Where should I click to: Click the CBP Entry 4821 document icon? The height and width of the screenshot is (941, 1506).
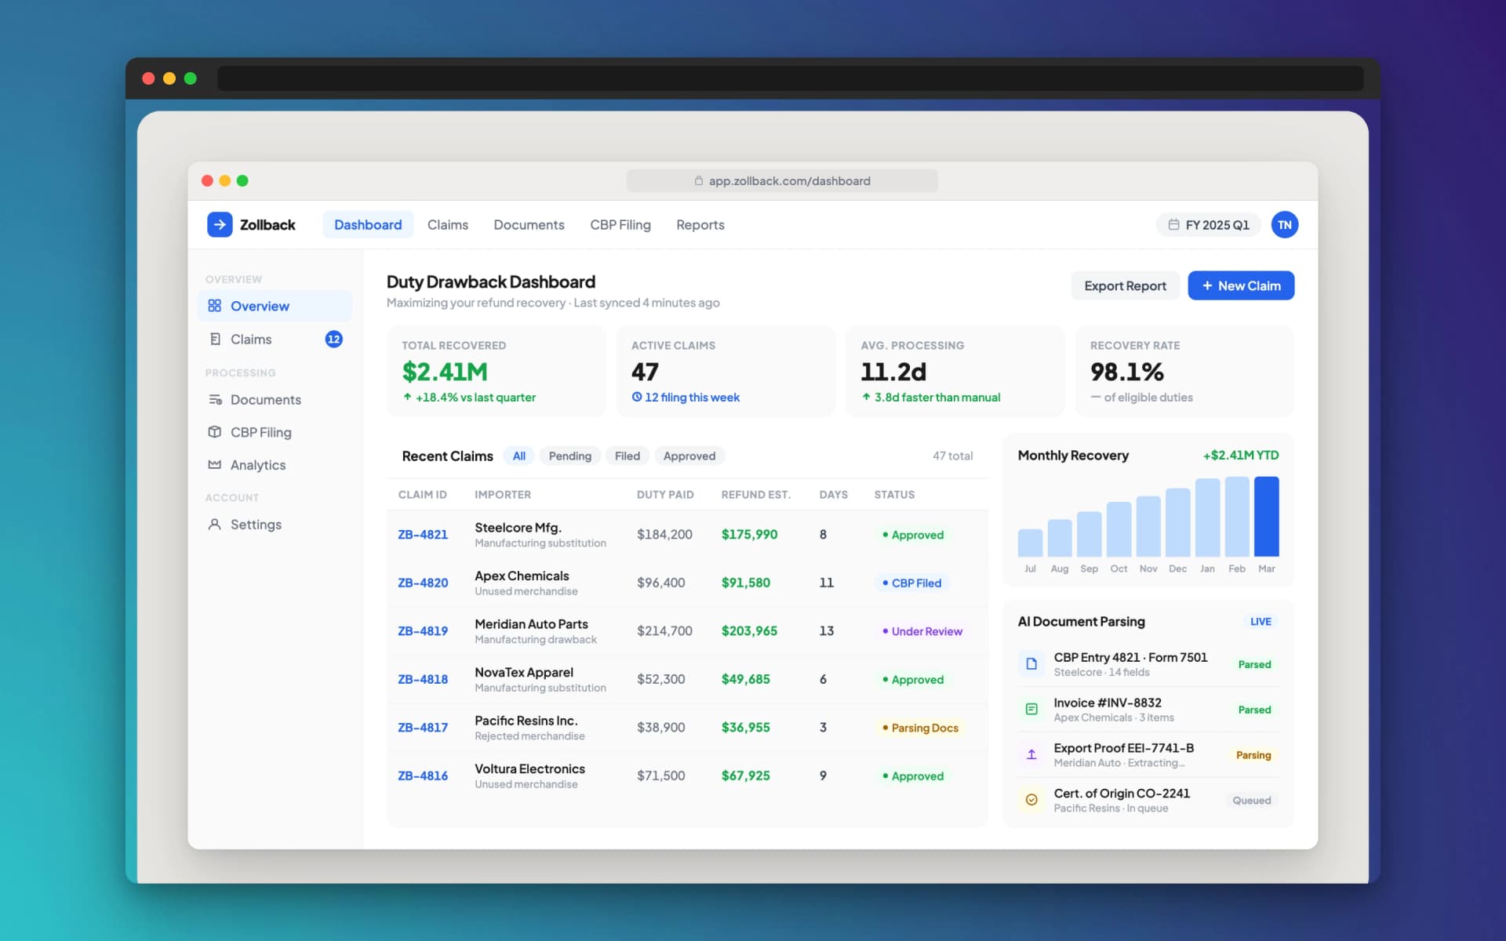click(1031, 664)
